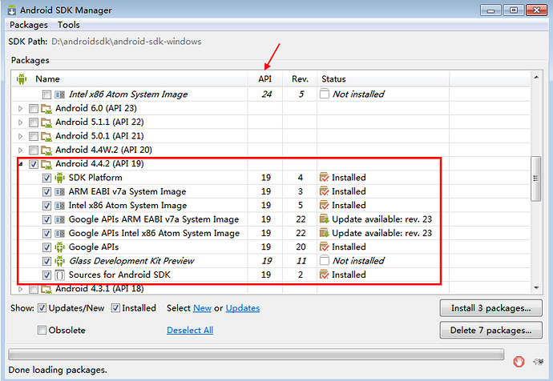Click the log window icon in the status bar corner
The image size is (553, 381).
(x=539, y=362)
